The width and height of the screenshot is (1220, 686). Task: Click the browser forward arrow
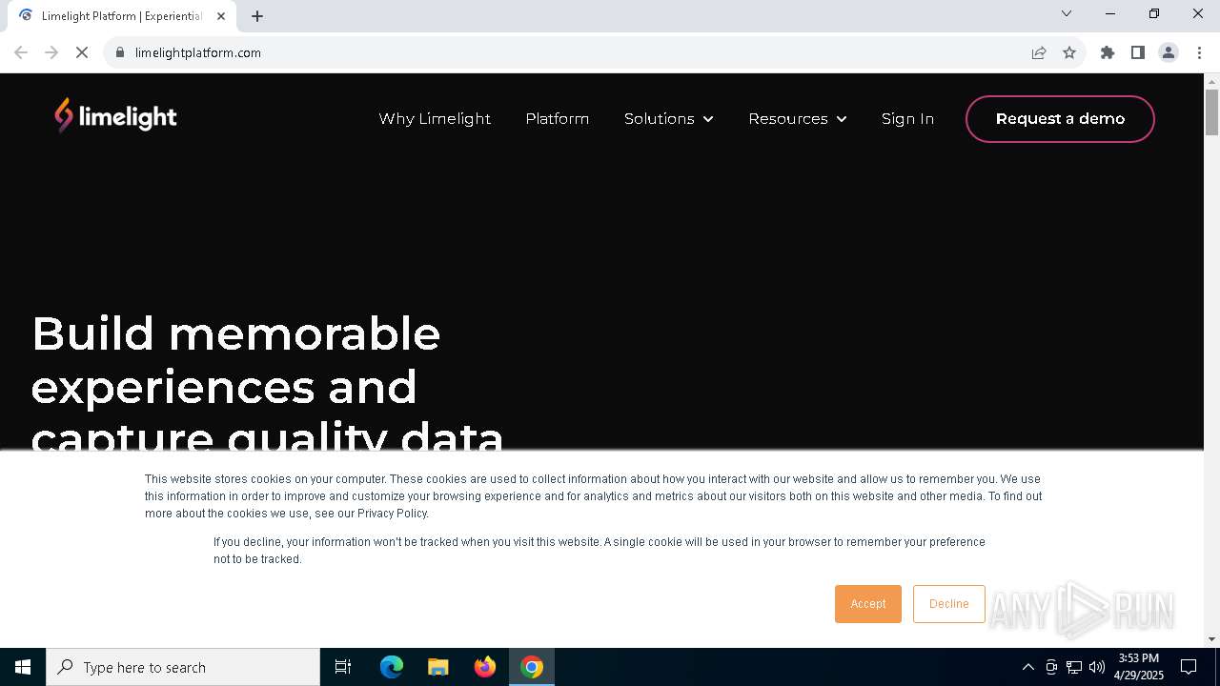click(x=51, y=52)
